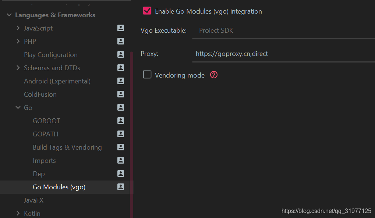The height and width of the screenshot is (218, 375).
Task: Open the JavaFX settings page
Action: (34, 200)
